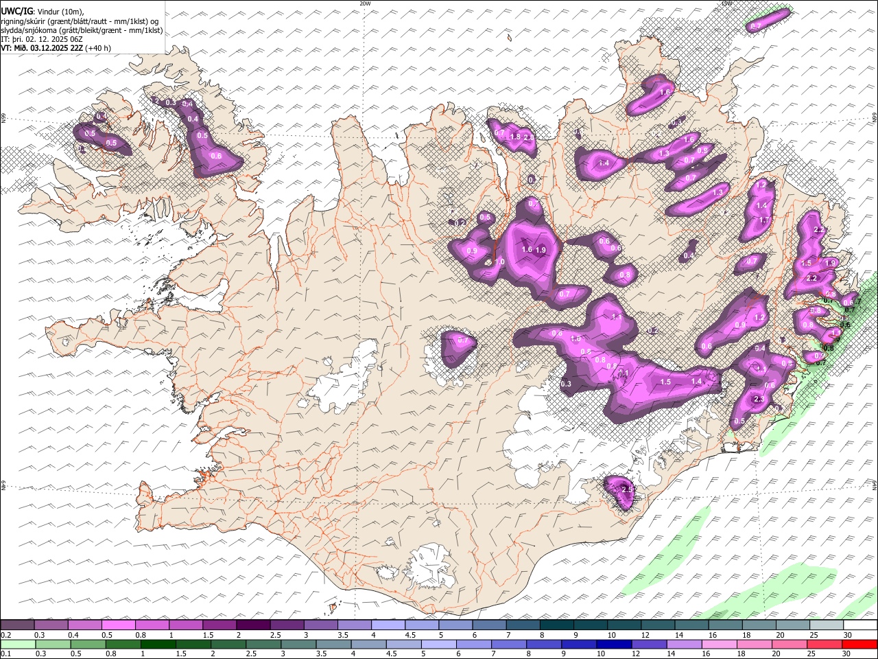
Task: Select the 0.2 dark mauve snow legend swatch
Action: point(17,625)
